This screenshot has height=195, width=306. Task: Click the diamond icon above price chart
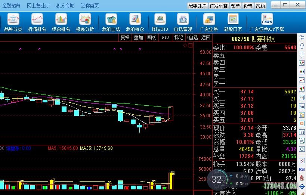(x=185, y=46)
